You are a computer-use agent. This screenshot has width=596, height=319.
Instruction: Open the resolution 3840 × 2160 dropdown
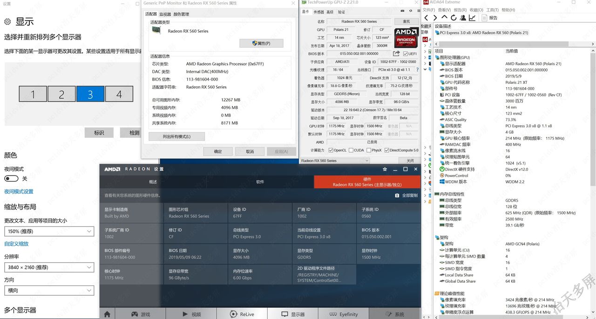pyautogui.click(x=49, y=267)
